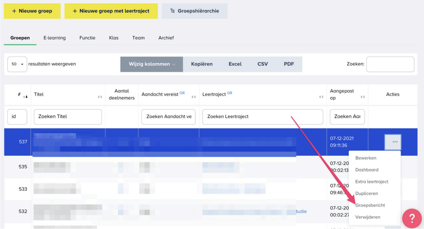The image size is (424, 229).
Task: Click the Zoeken Titel filter field
Action: [x=68, y=117]
